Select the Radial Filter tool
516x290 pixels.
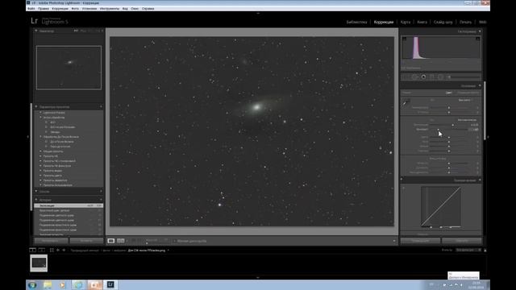tap(440, 77)
